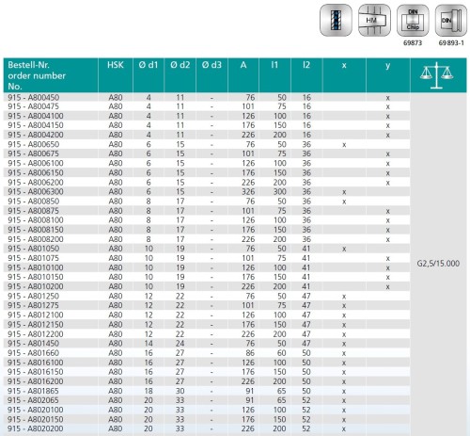Screen dimensions: 470x436
Task: Select order number 915 - A8020100
Action: (36, 410)
